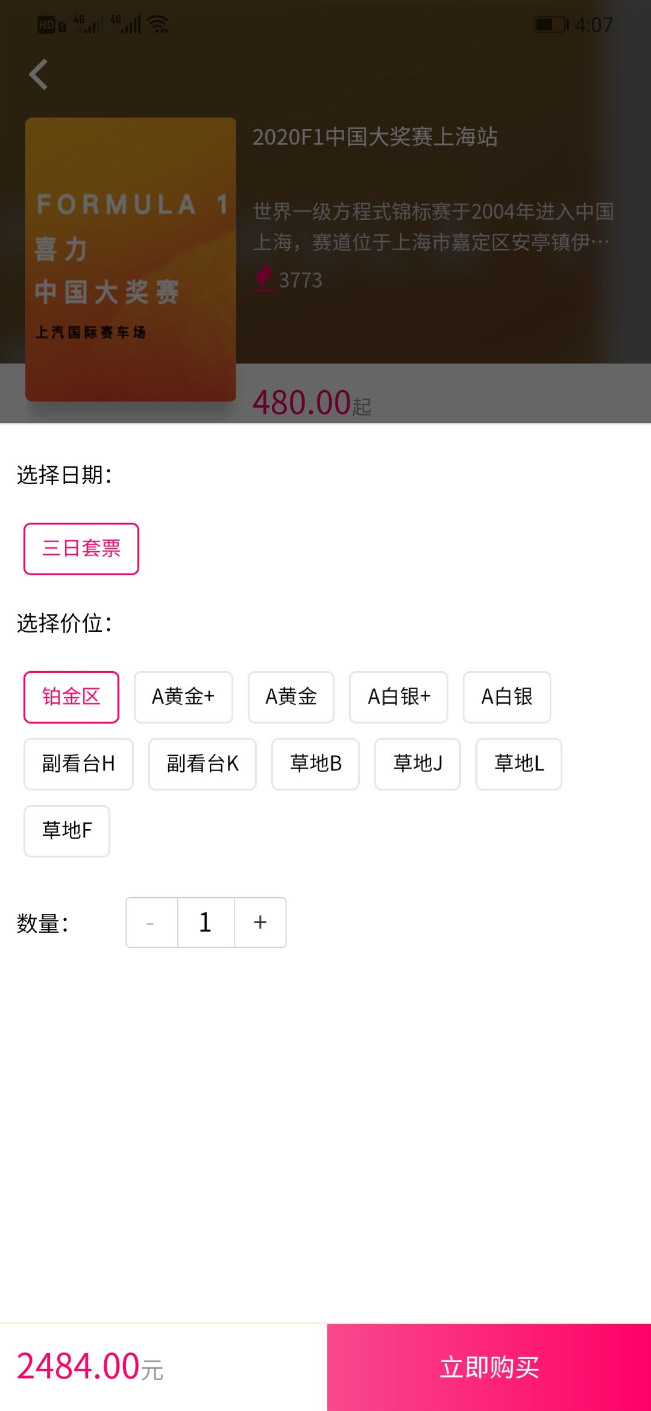
Task: Pick the A白银 price tier
Action: pos(507,697)
